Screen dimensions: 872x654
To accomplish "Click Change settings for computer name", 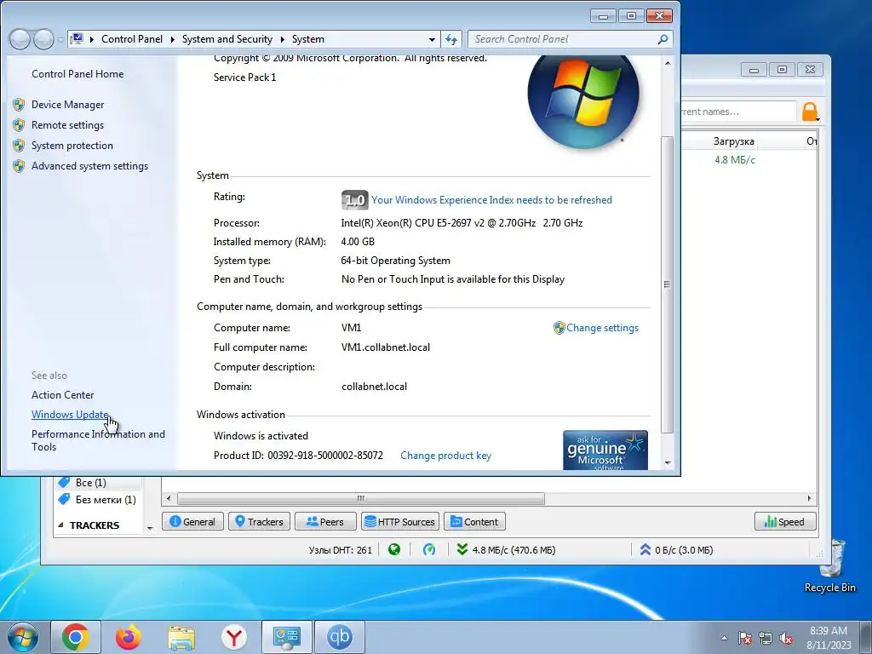I will [x=602, y=328].
